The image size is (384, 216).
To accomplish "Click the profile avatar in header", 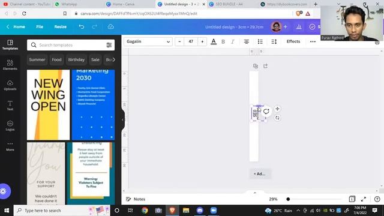I will [x=276, y=26].
